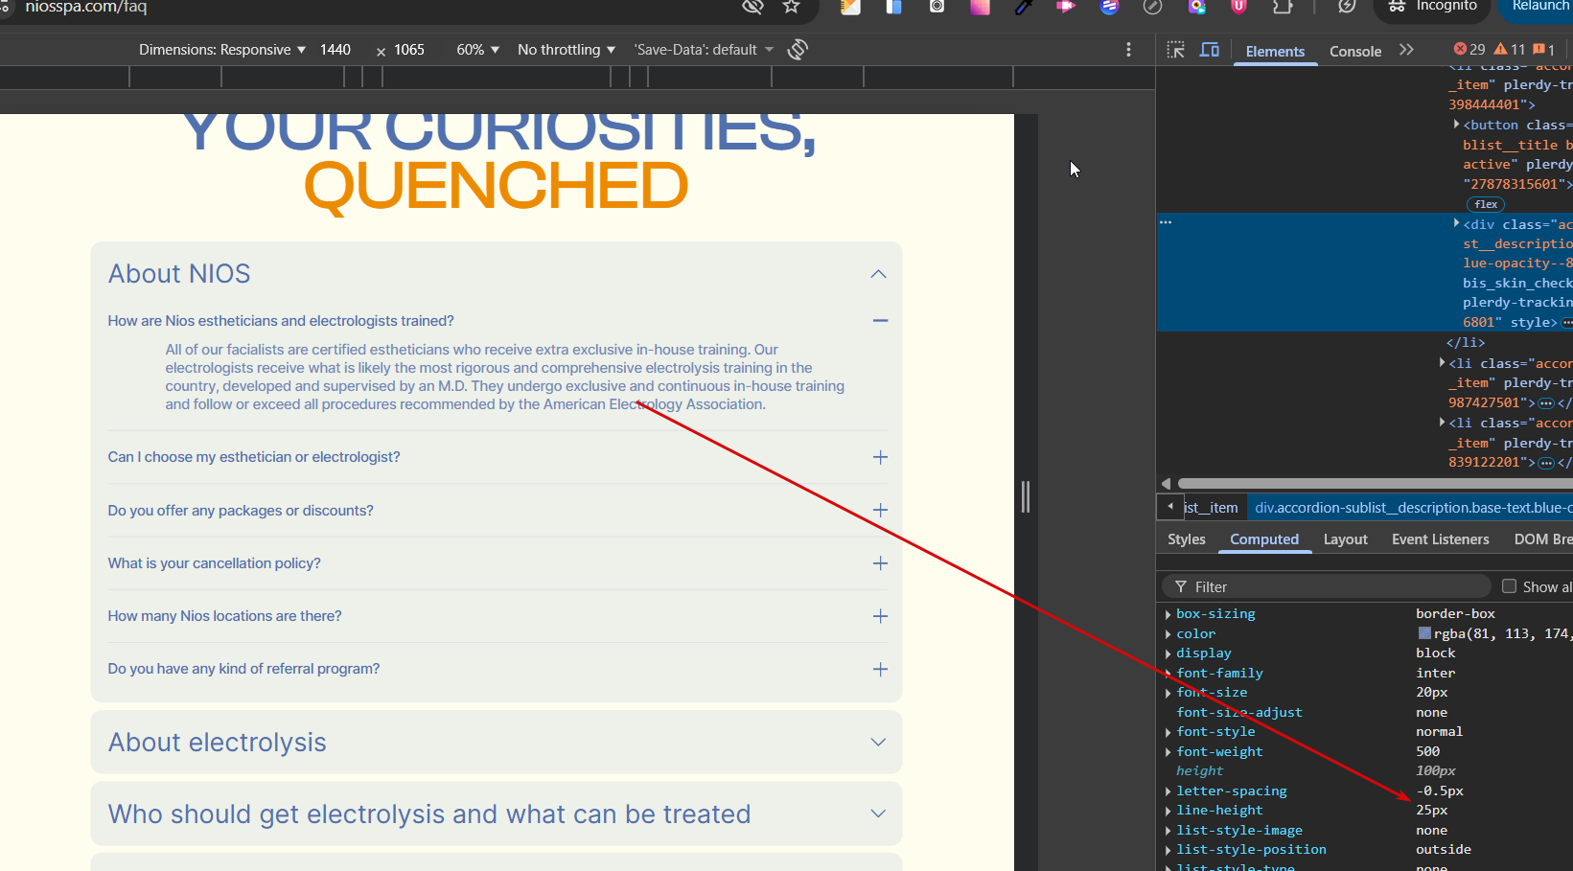Click the red error count icon
Screen dimensions: 1573x871
coord(1461,50)
